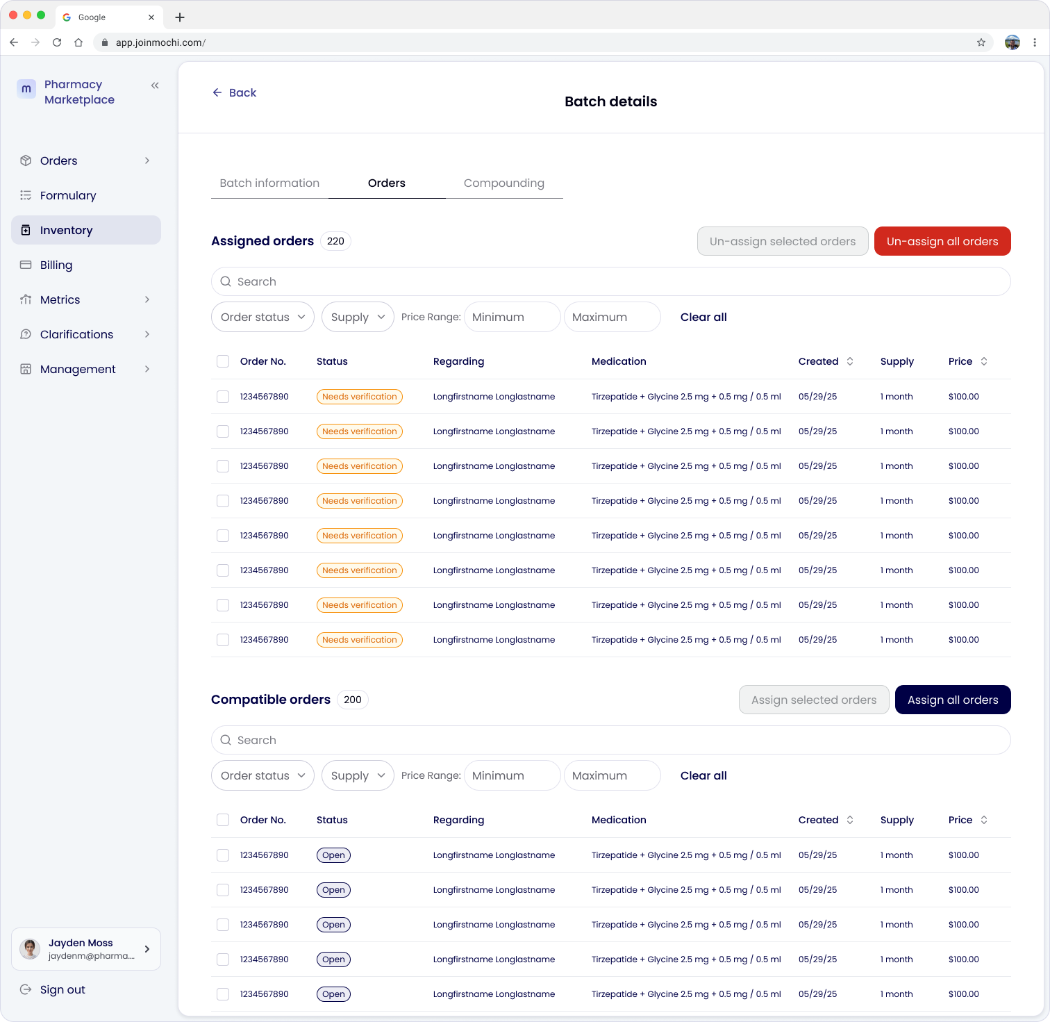Click the Metrics chart icon

pos(26,299)
